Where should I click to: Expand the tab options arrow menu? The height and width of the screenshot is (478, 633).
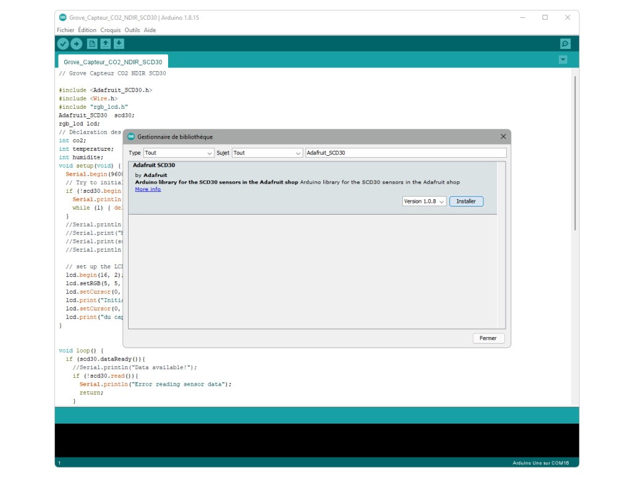point(563,60)
